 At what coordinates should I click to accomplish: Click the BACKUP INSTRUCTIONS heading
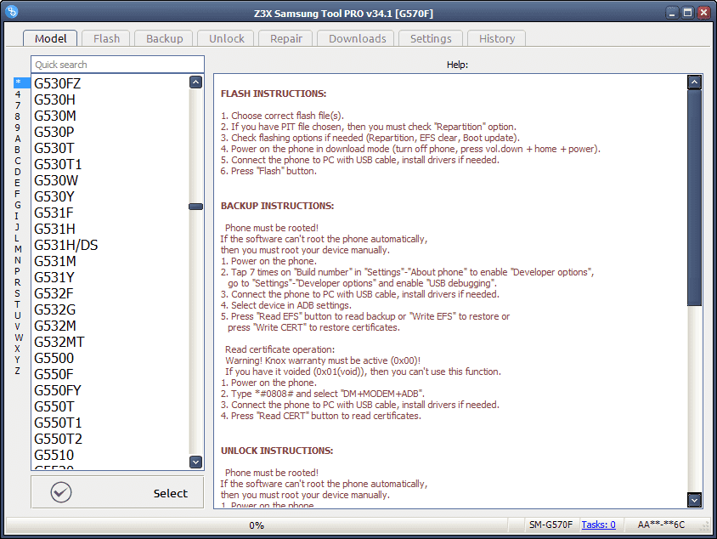coord(277,206)
